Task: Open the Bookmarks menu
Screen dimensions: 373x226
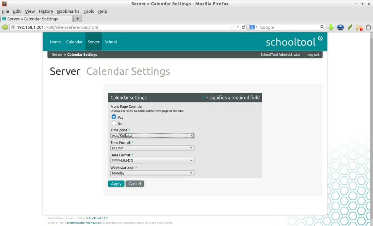Action: pos(68,11)
